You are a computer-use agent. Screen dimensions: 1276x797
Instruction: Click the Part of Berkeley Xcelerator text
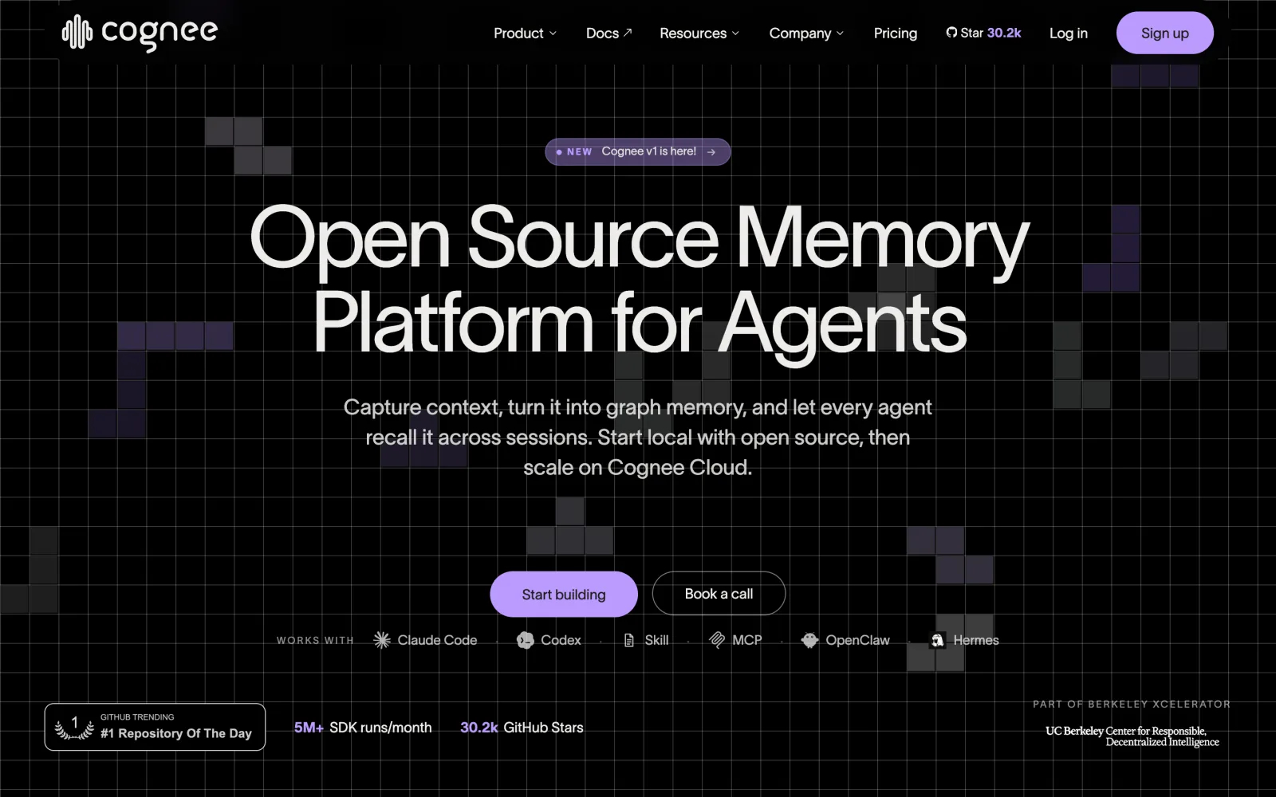[x=1132, y=705]
